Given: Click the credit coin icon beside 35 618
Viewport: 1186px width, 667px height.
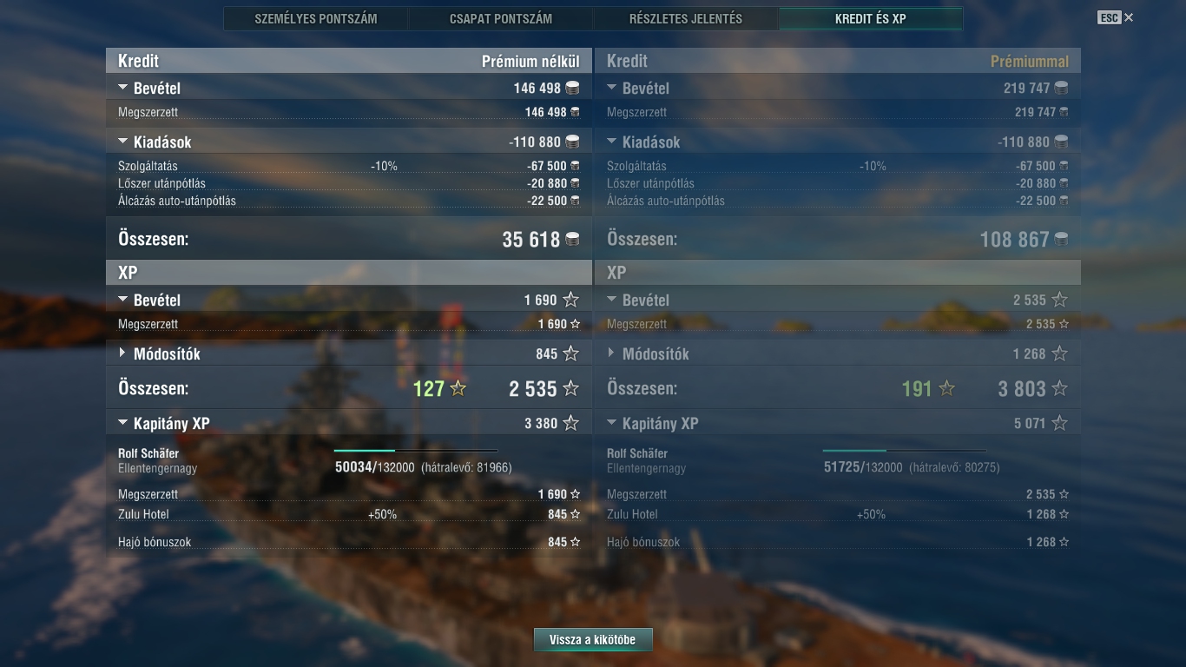Looking at the screenshot, I should pyautogui.click(x=572, y=239).
